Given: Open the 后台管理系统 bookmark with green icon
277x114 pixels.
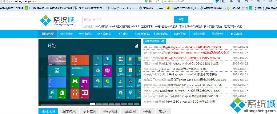Looking at the screenshot, I should coord(34,8).
